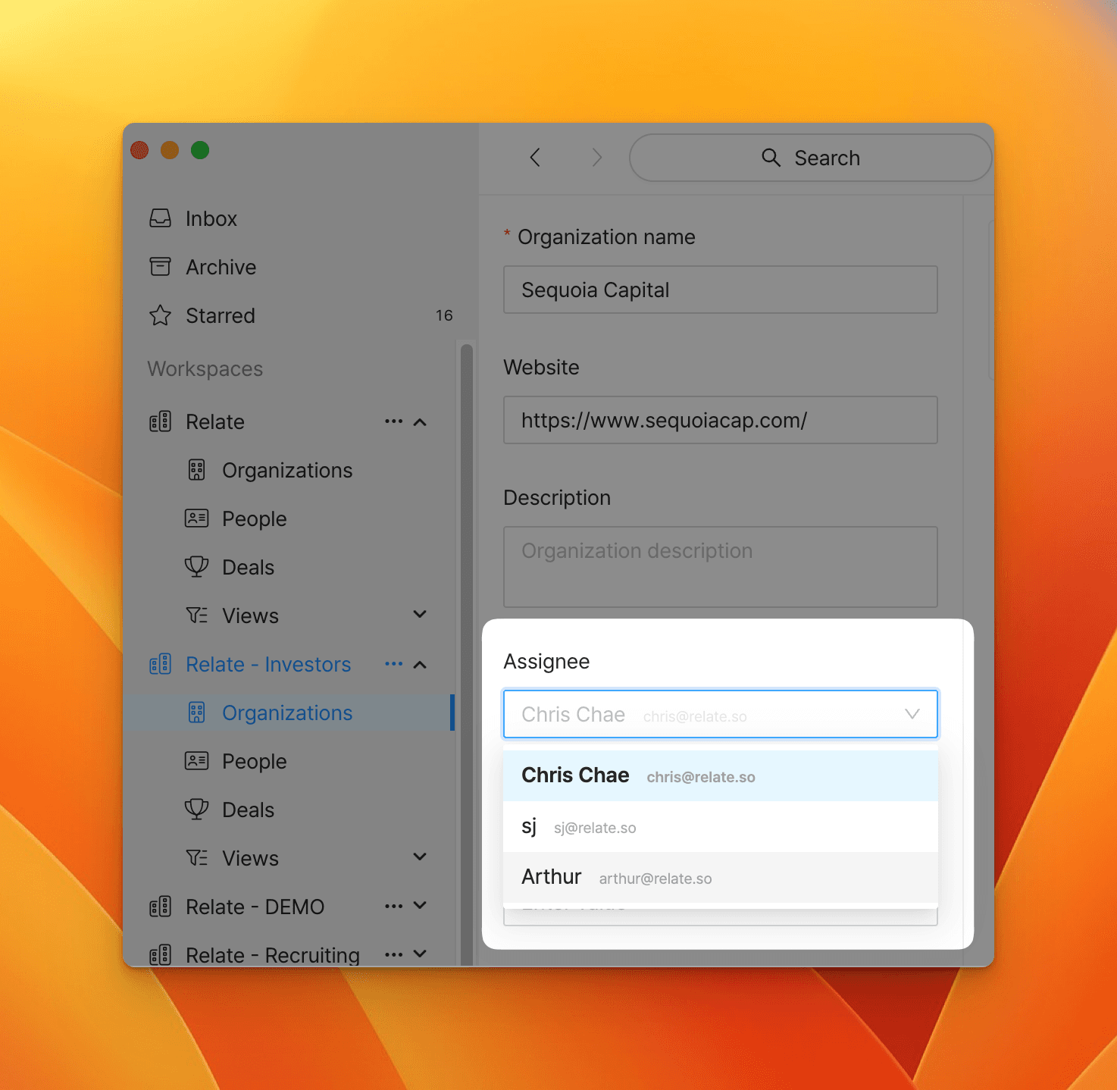Click the Starred star icon

(160, 315)
